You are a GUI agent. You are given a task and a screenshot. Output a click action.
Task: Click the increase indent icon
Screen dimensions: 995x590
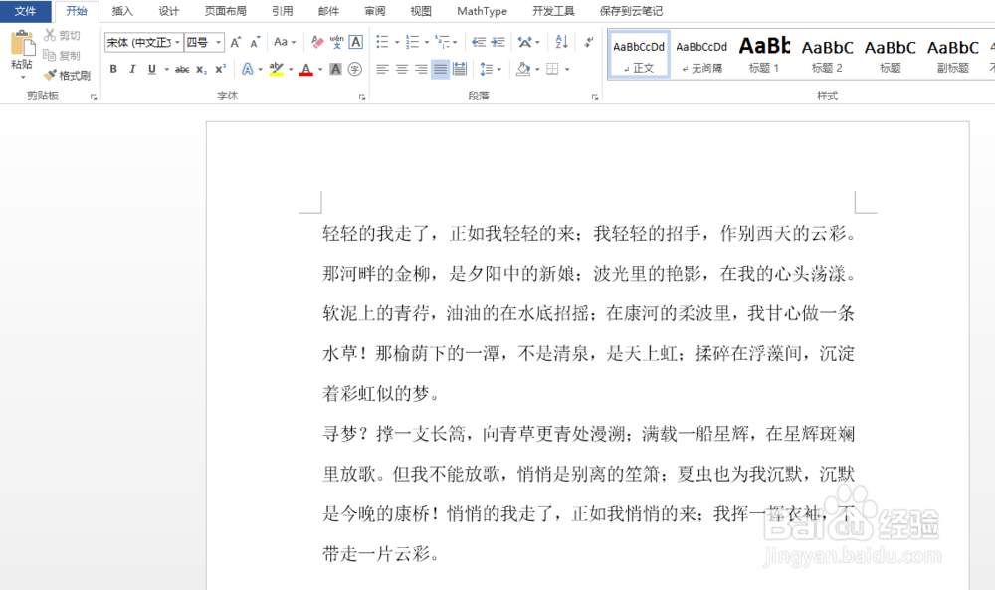(x=498, y=43)
